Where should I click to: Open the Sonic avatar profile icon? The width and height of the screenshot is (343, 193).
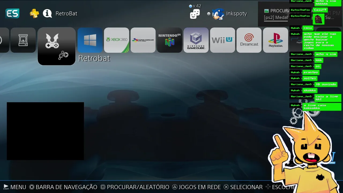218,14
